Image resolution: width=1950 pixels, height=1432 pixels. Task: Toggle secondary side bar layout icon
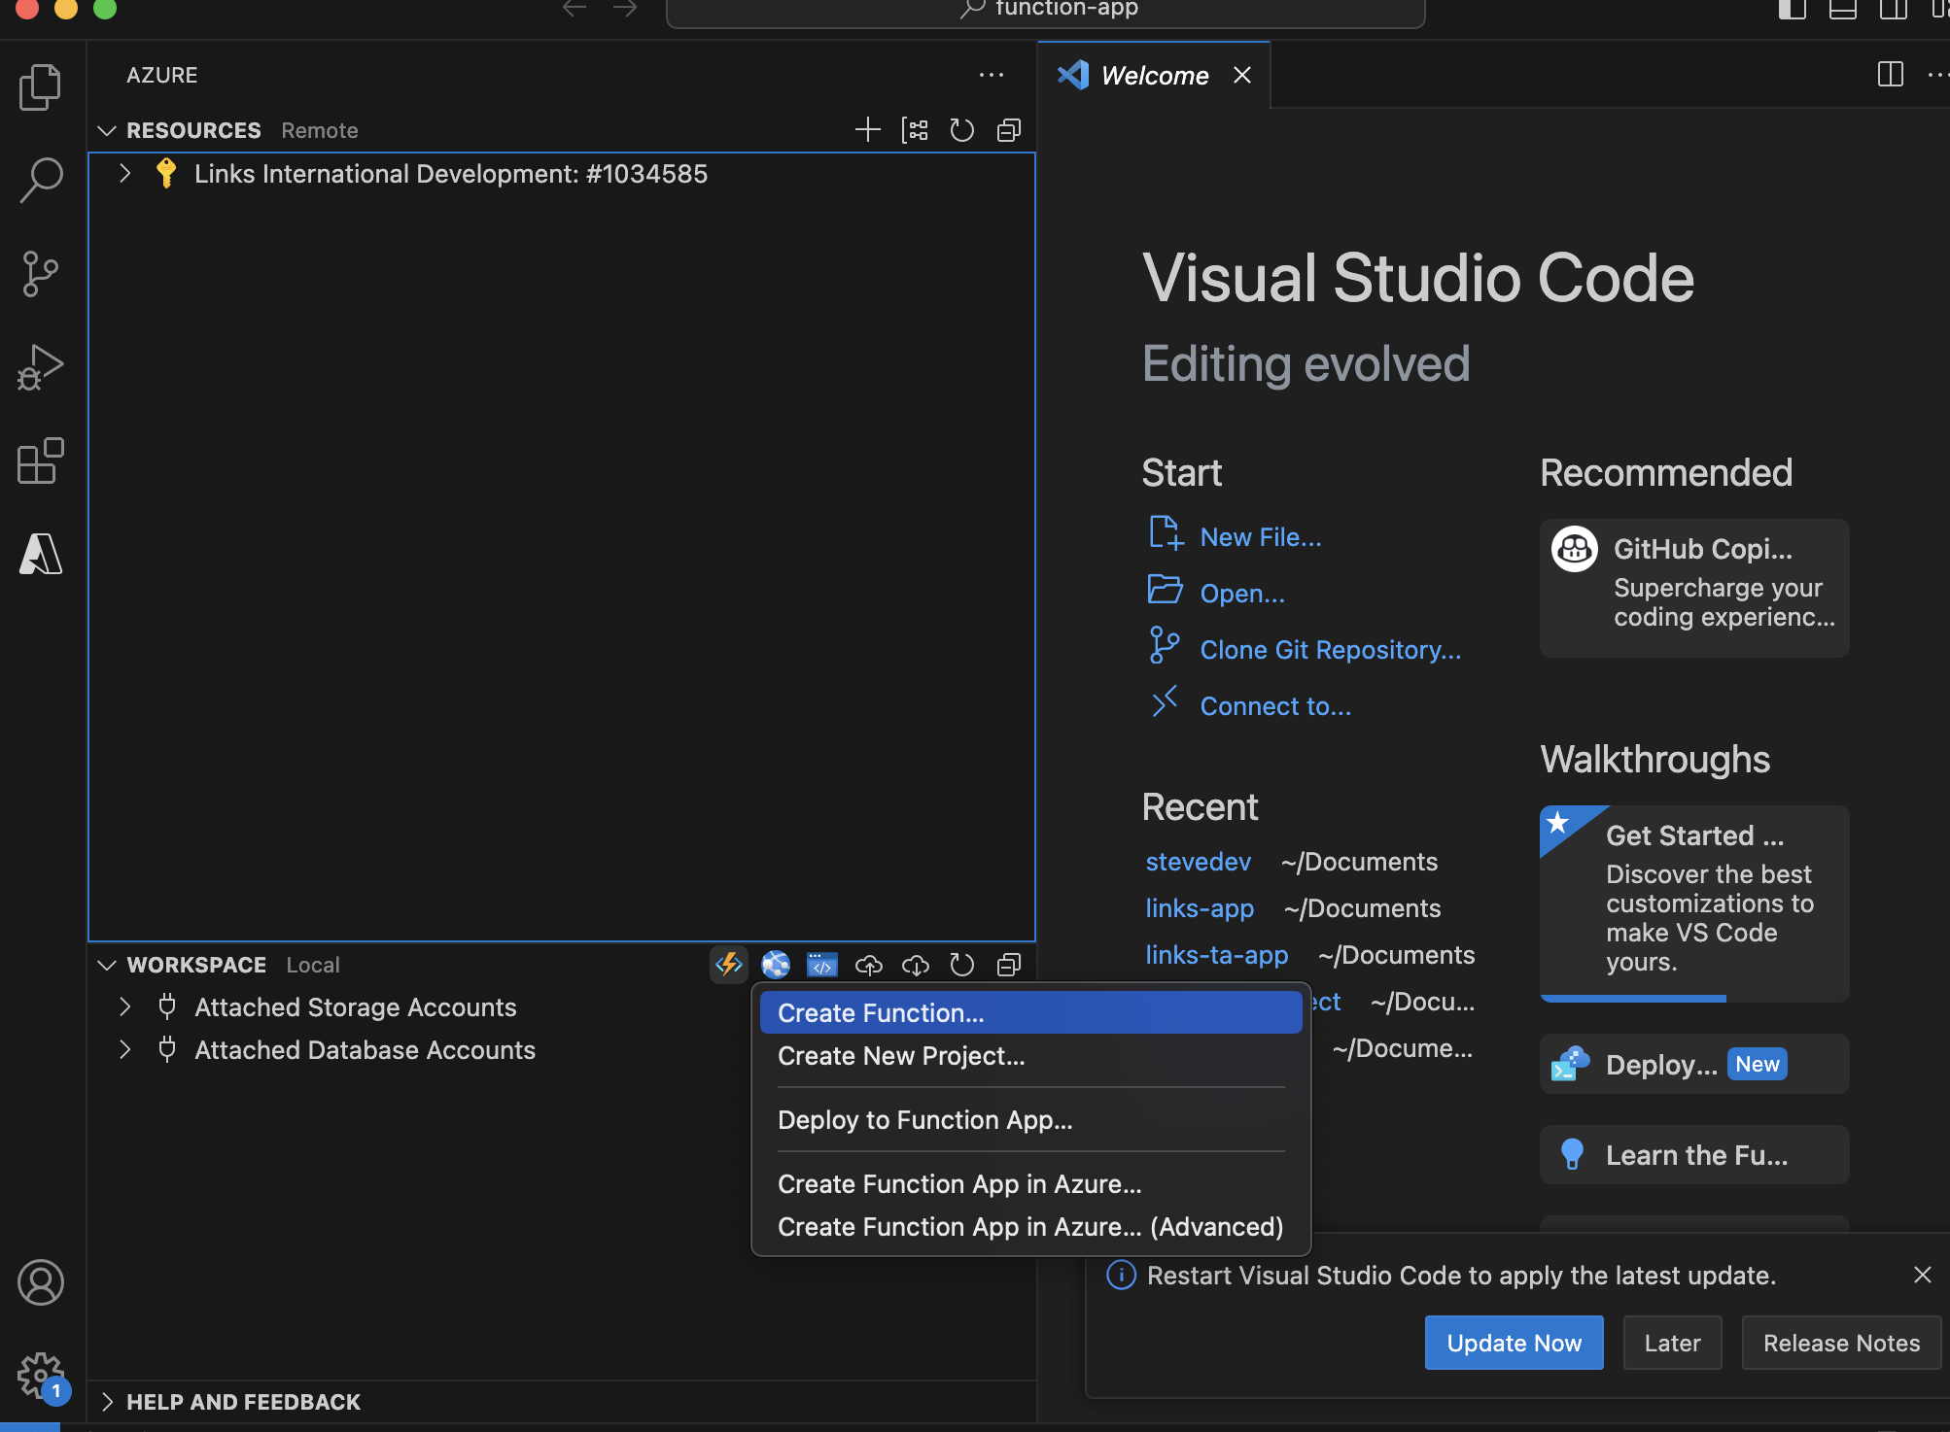(1894, 10)
